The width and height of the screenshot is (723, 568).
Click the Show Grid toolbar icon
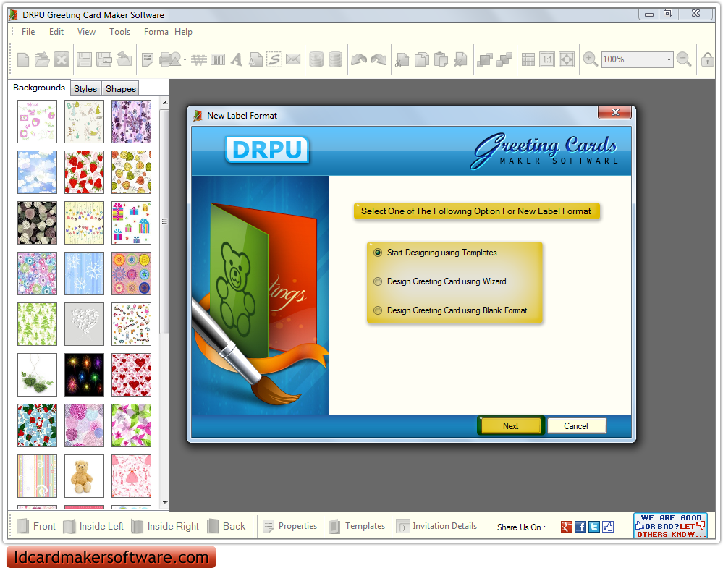[528, 59]
